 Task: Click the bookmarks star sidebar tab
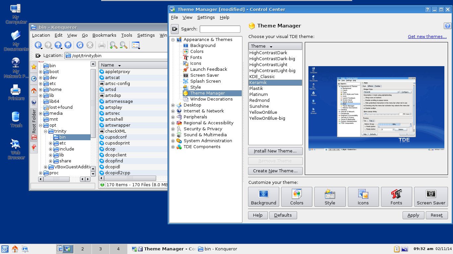(x=34, y=67)
